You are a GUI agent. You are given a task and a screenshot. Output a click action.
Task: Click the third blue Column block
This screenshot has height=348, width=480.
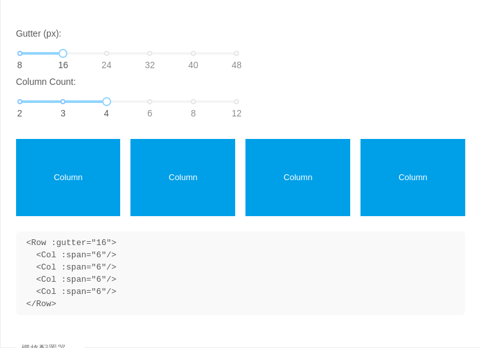click(298, 178)
